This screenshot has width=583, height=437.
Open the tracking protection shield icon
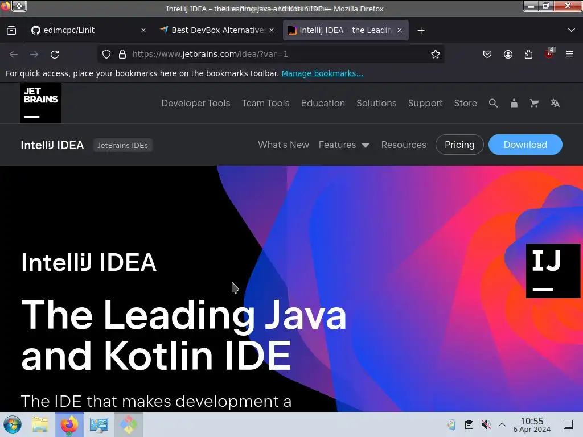click(x=106, y=54)
